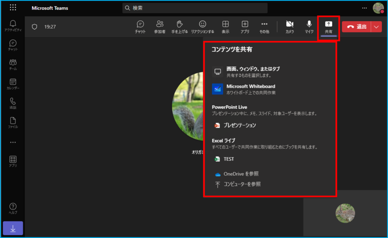This screenshot has height=238, width=388.
Task: Open Files in the left sidebar
Action: tap(13, 122)
